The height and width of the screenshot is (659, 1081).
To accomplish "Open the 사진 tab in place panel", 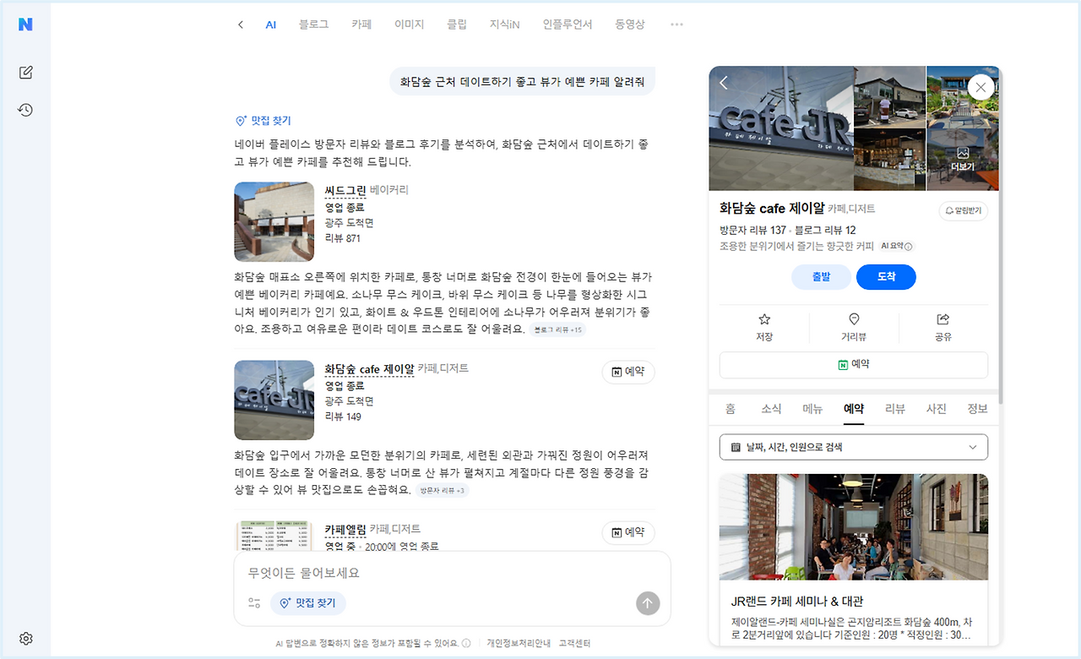I will (x=937, y=409).
